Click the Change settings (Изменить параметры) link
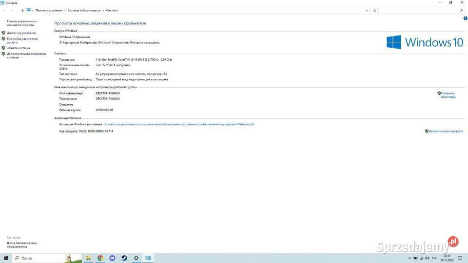This screenshot has width=468, height=263. point(448,95)
